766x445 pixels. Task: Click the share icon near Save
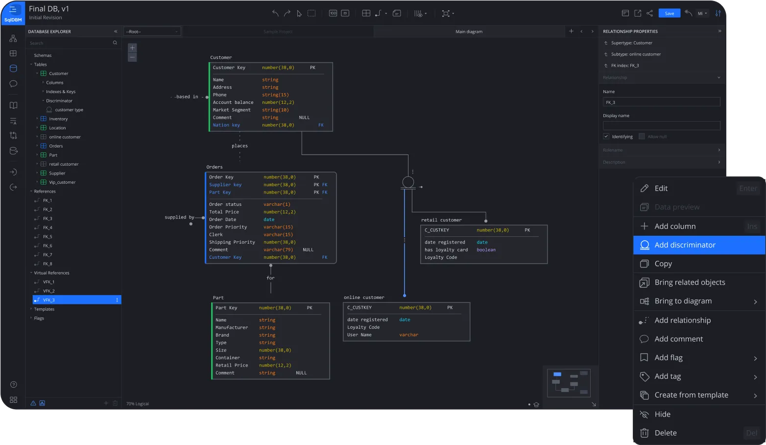coord(649,13)
